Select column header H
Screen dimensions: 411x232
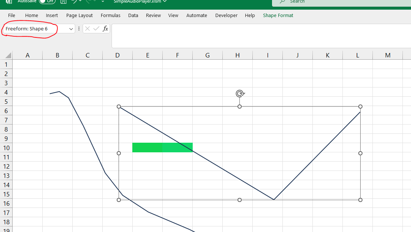point(238,55)
